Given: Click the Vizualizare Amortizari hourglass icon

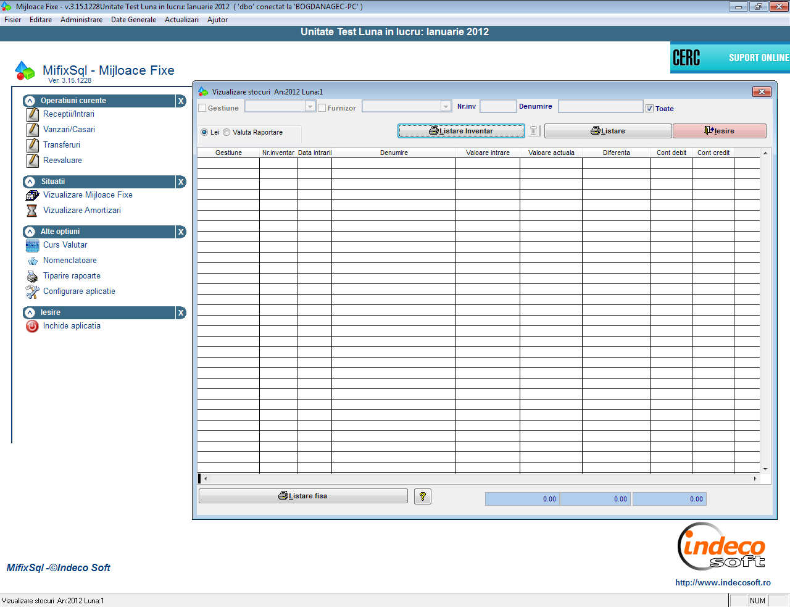Looking at the screenshot, I should point(32,211).
